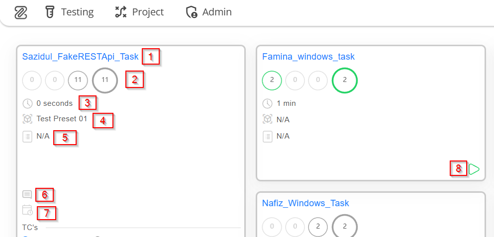Viewport: 494px width, 237px height.
Task: Click the large green circle in Famina card
Action: [x=345, y=80]
